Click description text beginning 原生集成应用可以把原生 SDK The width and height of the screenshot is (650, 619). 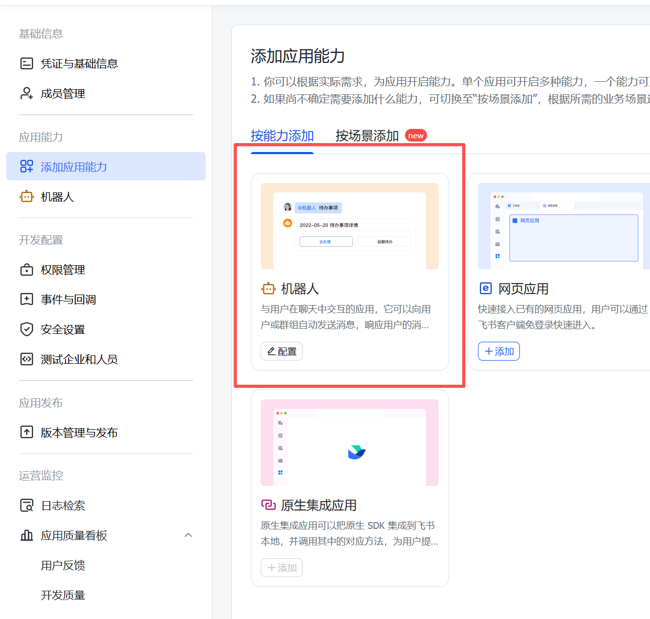pyautogui.click(x=349, y=533)
